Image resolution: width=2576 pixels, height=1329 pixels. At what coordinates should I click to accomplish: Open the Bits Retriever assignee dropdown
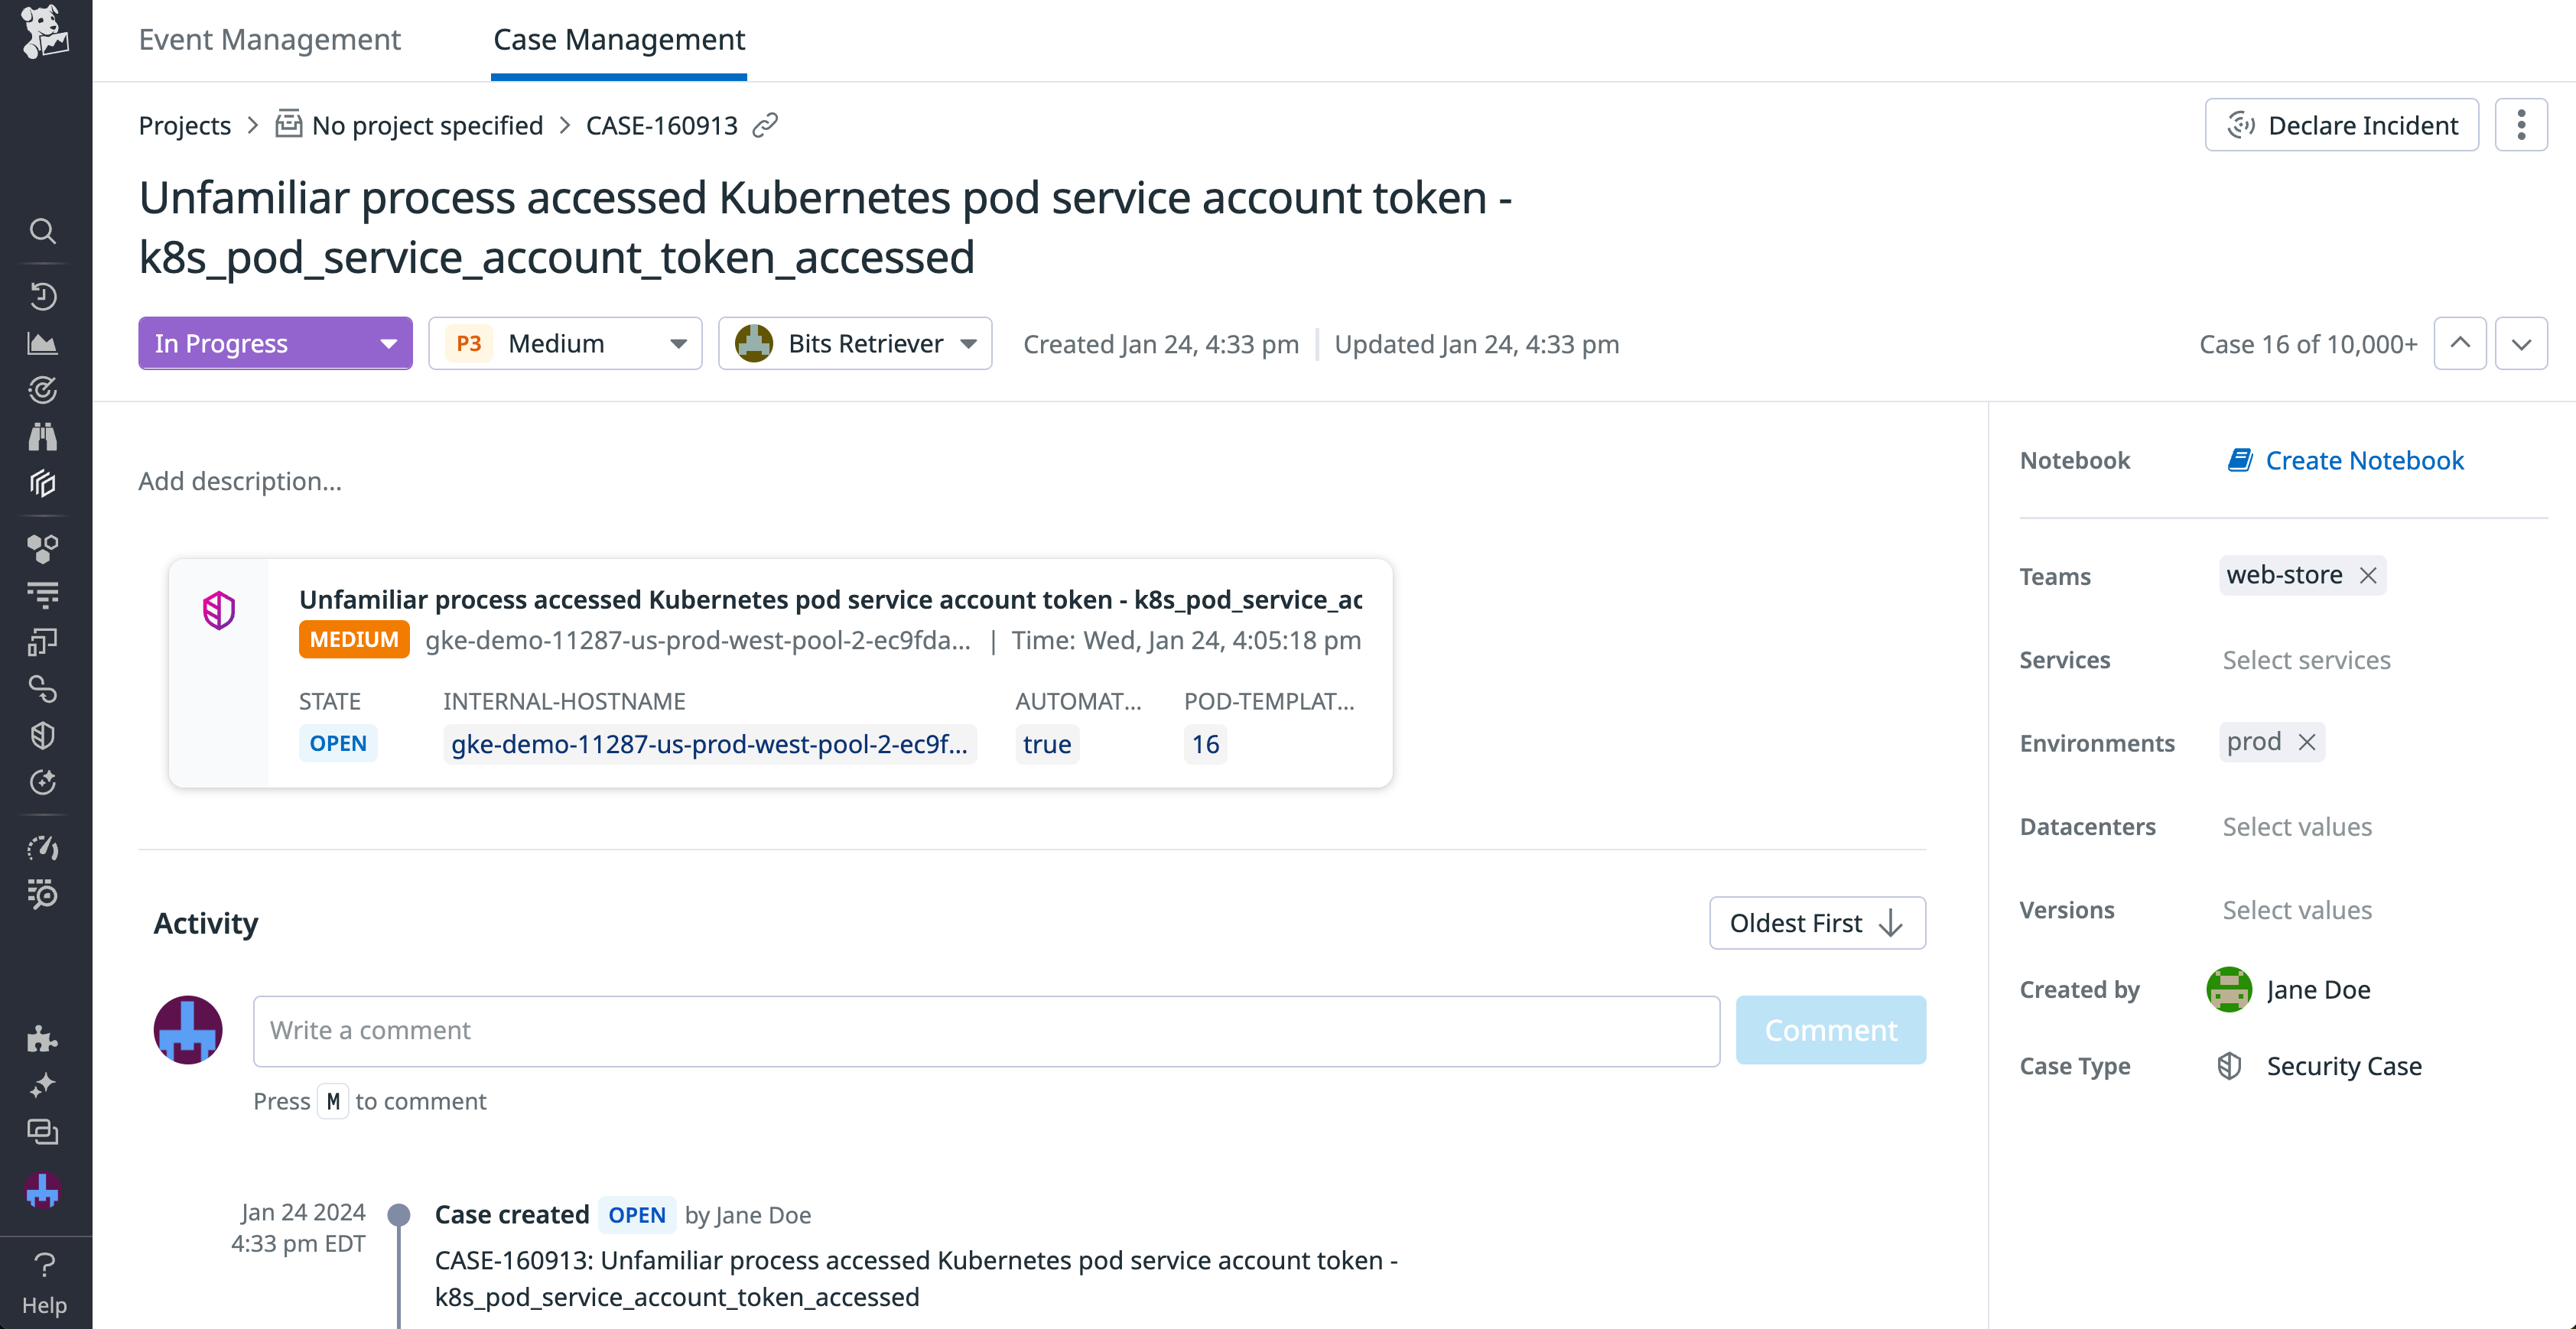pyautogui.click(x=855, y=343)
